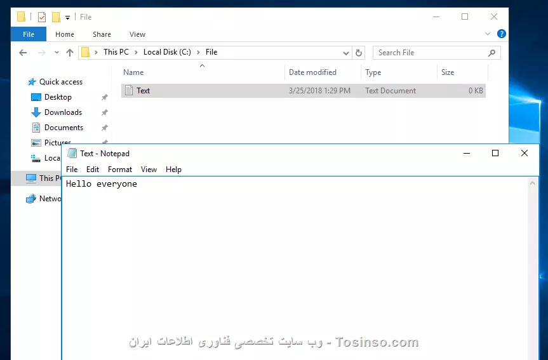The width and height of the screenshot is (548, 360).
Task: Click the Documents icon in sidebar
Action: 36,128
